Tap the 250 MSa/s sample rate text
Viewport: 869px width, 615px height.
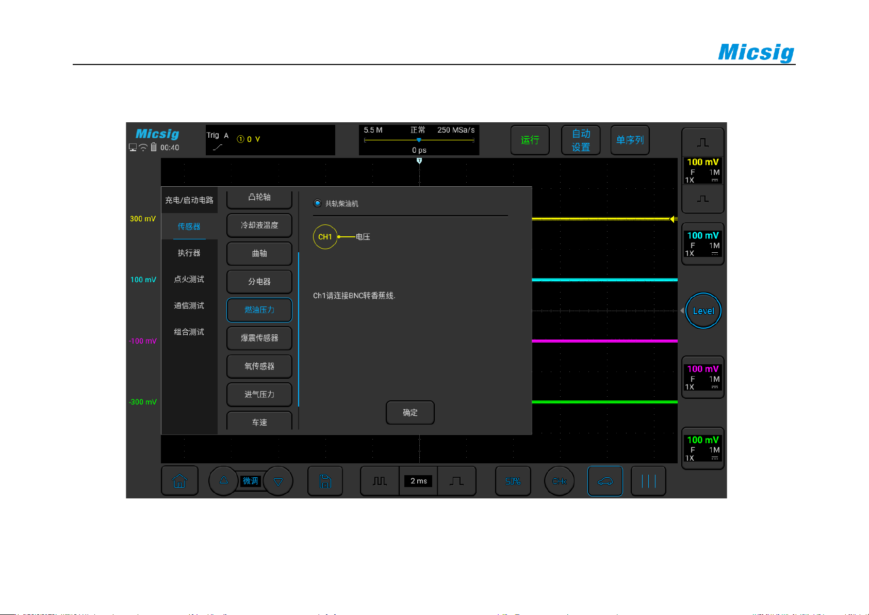456,130
